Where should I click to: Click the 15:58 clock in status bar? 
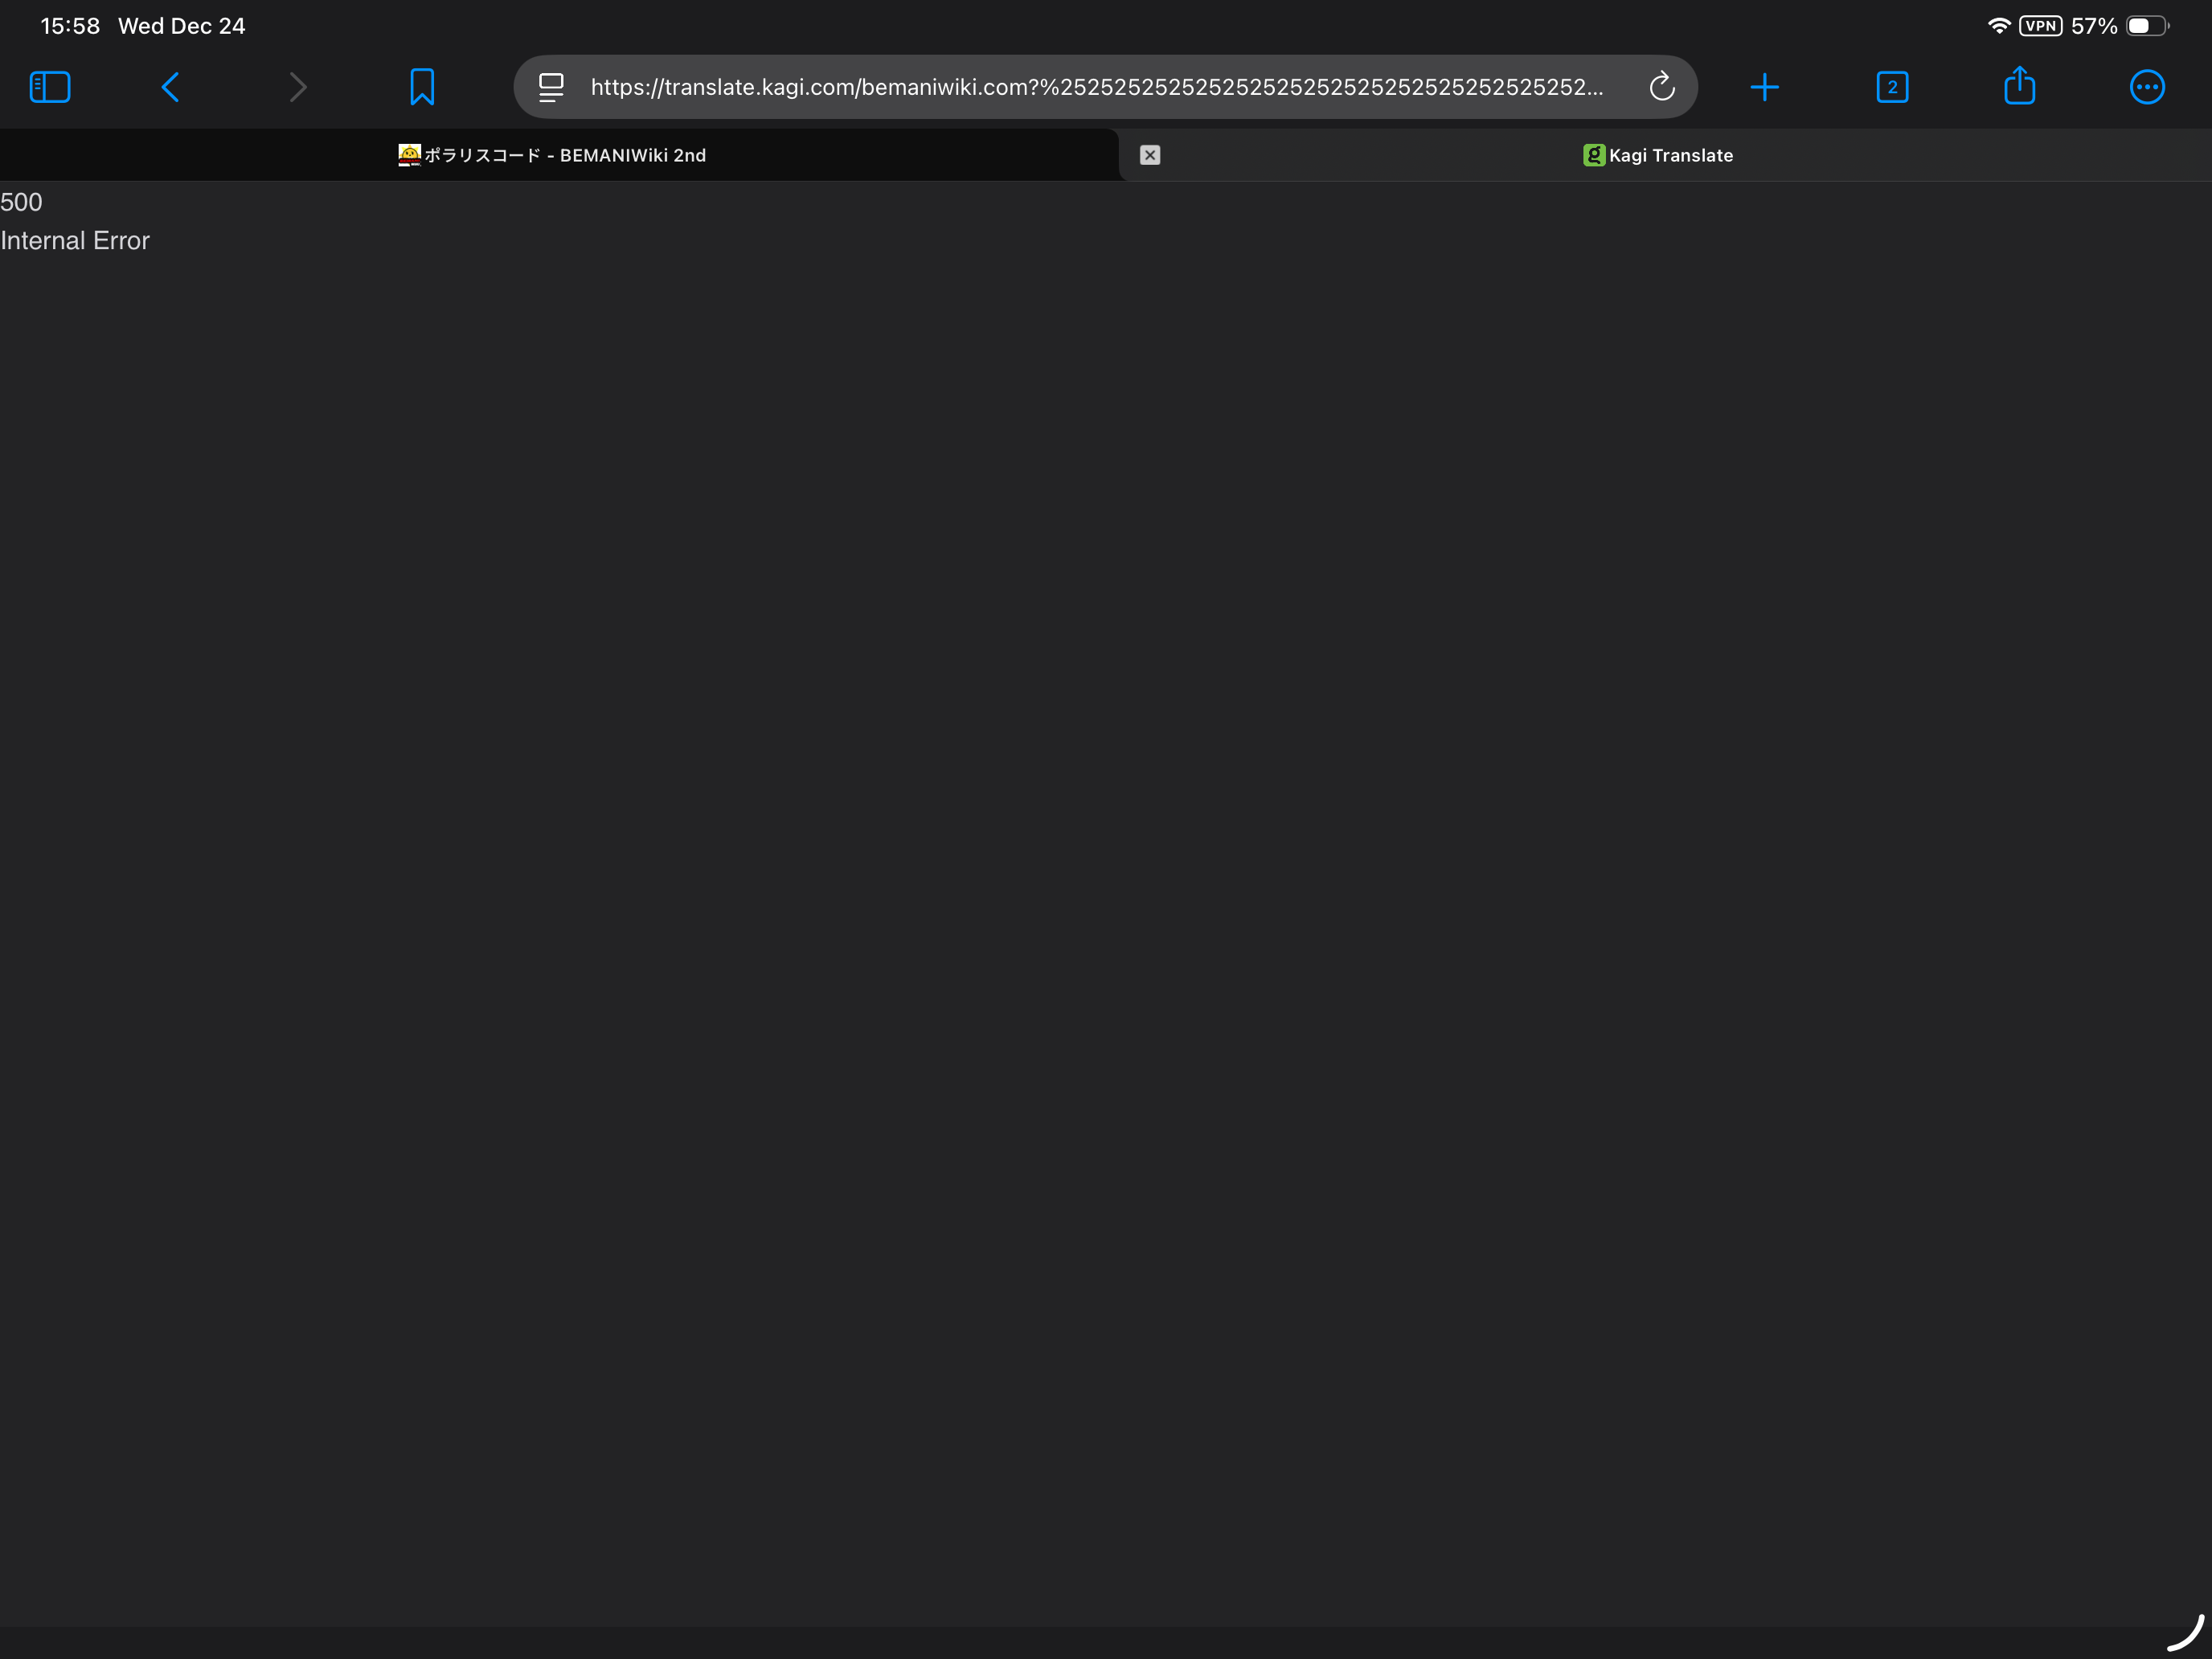point(70,26)
